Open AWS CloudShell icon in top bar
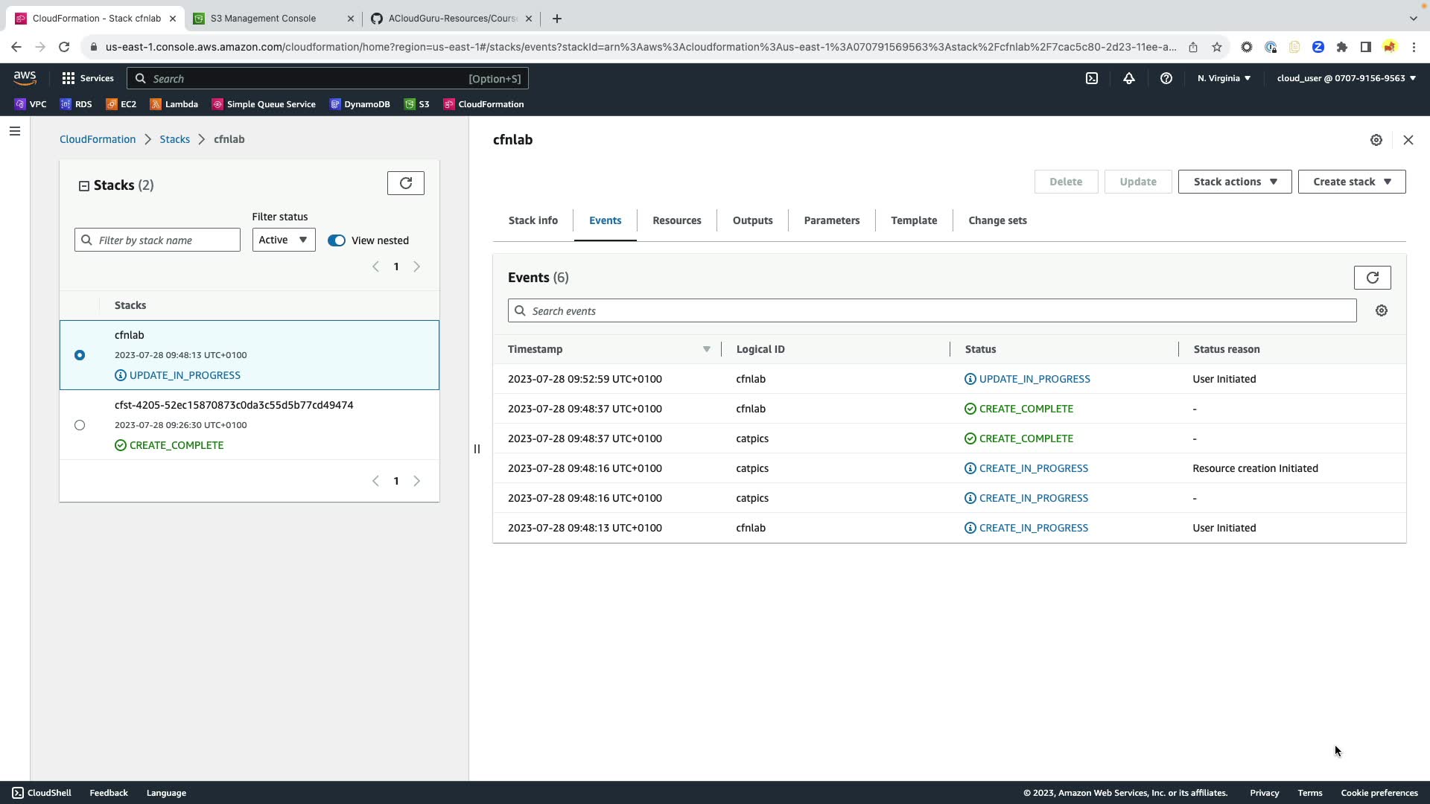The height and width of the screenshot is (804, 1430). (x=1091, y=78)
